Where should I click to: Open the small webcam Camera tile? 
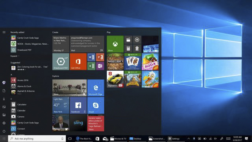[137, 48]
